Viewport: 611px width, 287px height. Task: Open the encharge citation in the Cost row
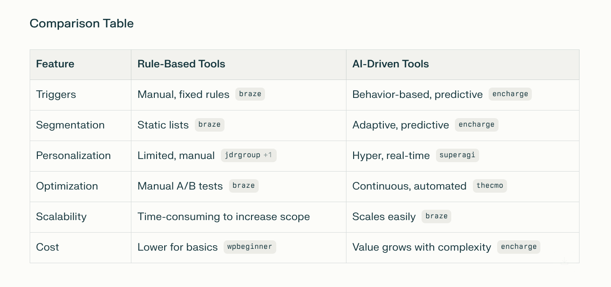[x=519, y=247]
